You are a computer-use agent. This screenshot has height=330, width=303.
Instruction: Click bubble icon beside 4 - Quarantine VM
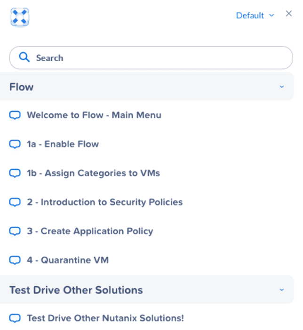(x=15, y=260)
